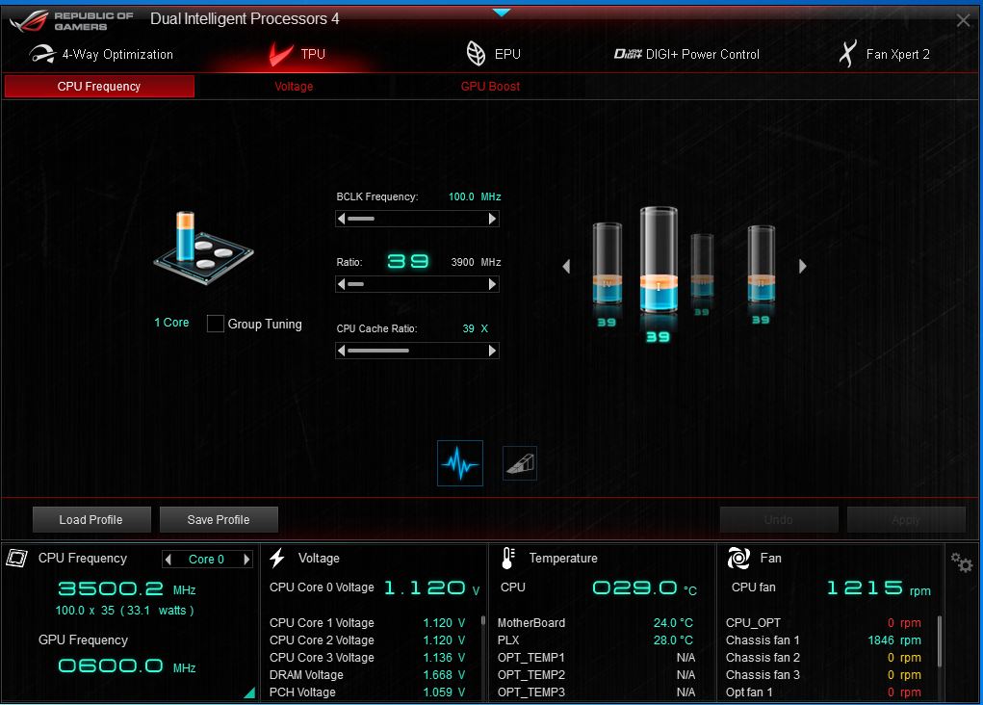Click the 1 Core label
Viewport: 983px width, 705px height.
pyautogui.click(x=171, y=323)
